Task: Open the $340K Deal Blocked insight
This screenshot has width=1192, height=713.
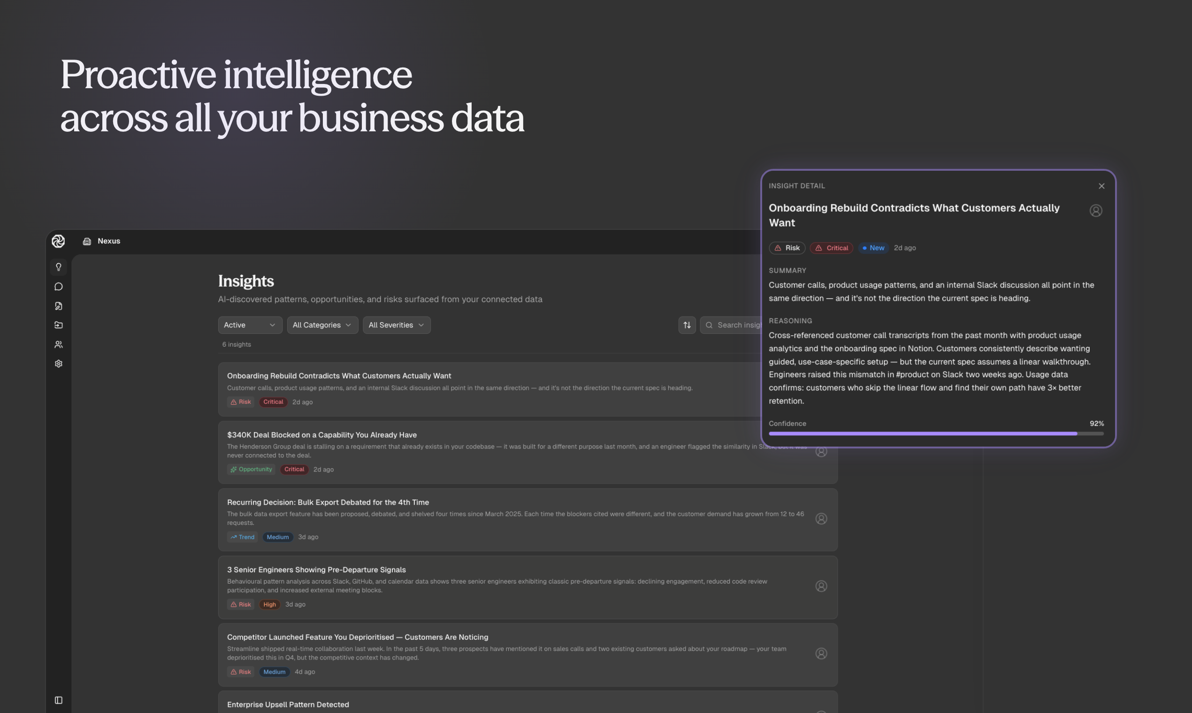Action: tap(321, 435)
